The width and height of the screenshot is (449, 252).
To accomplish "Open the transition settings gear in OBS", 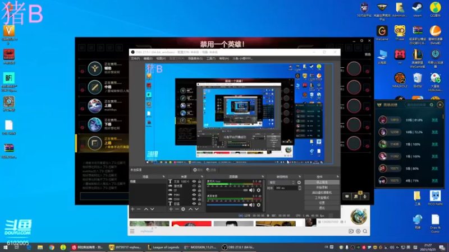I will [x=299, y=183].
